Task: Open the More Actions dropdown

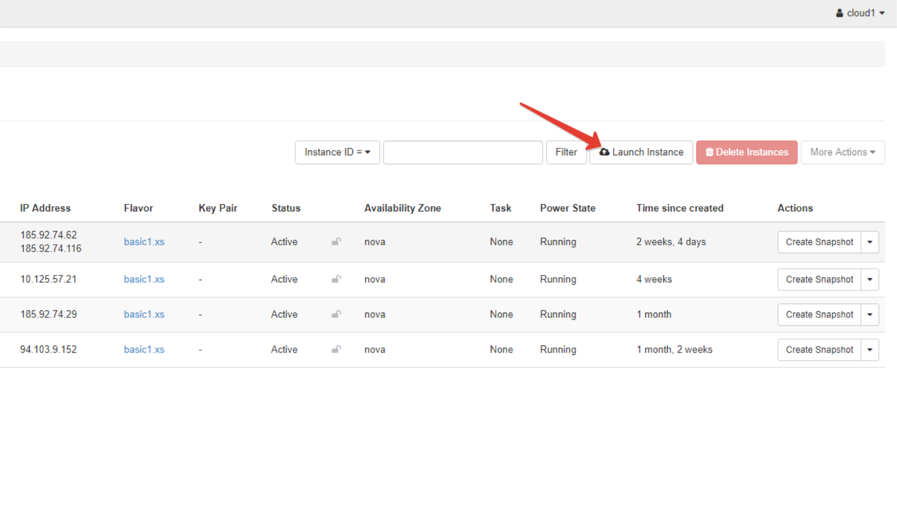Action: pyautogui.click(x=842, y=153)
